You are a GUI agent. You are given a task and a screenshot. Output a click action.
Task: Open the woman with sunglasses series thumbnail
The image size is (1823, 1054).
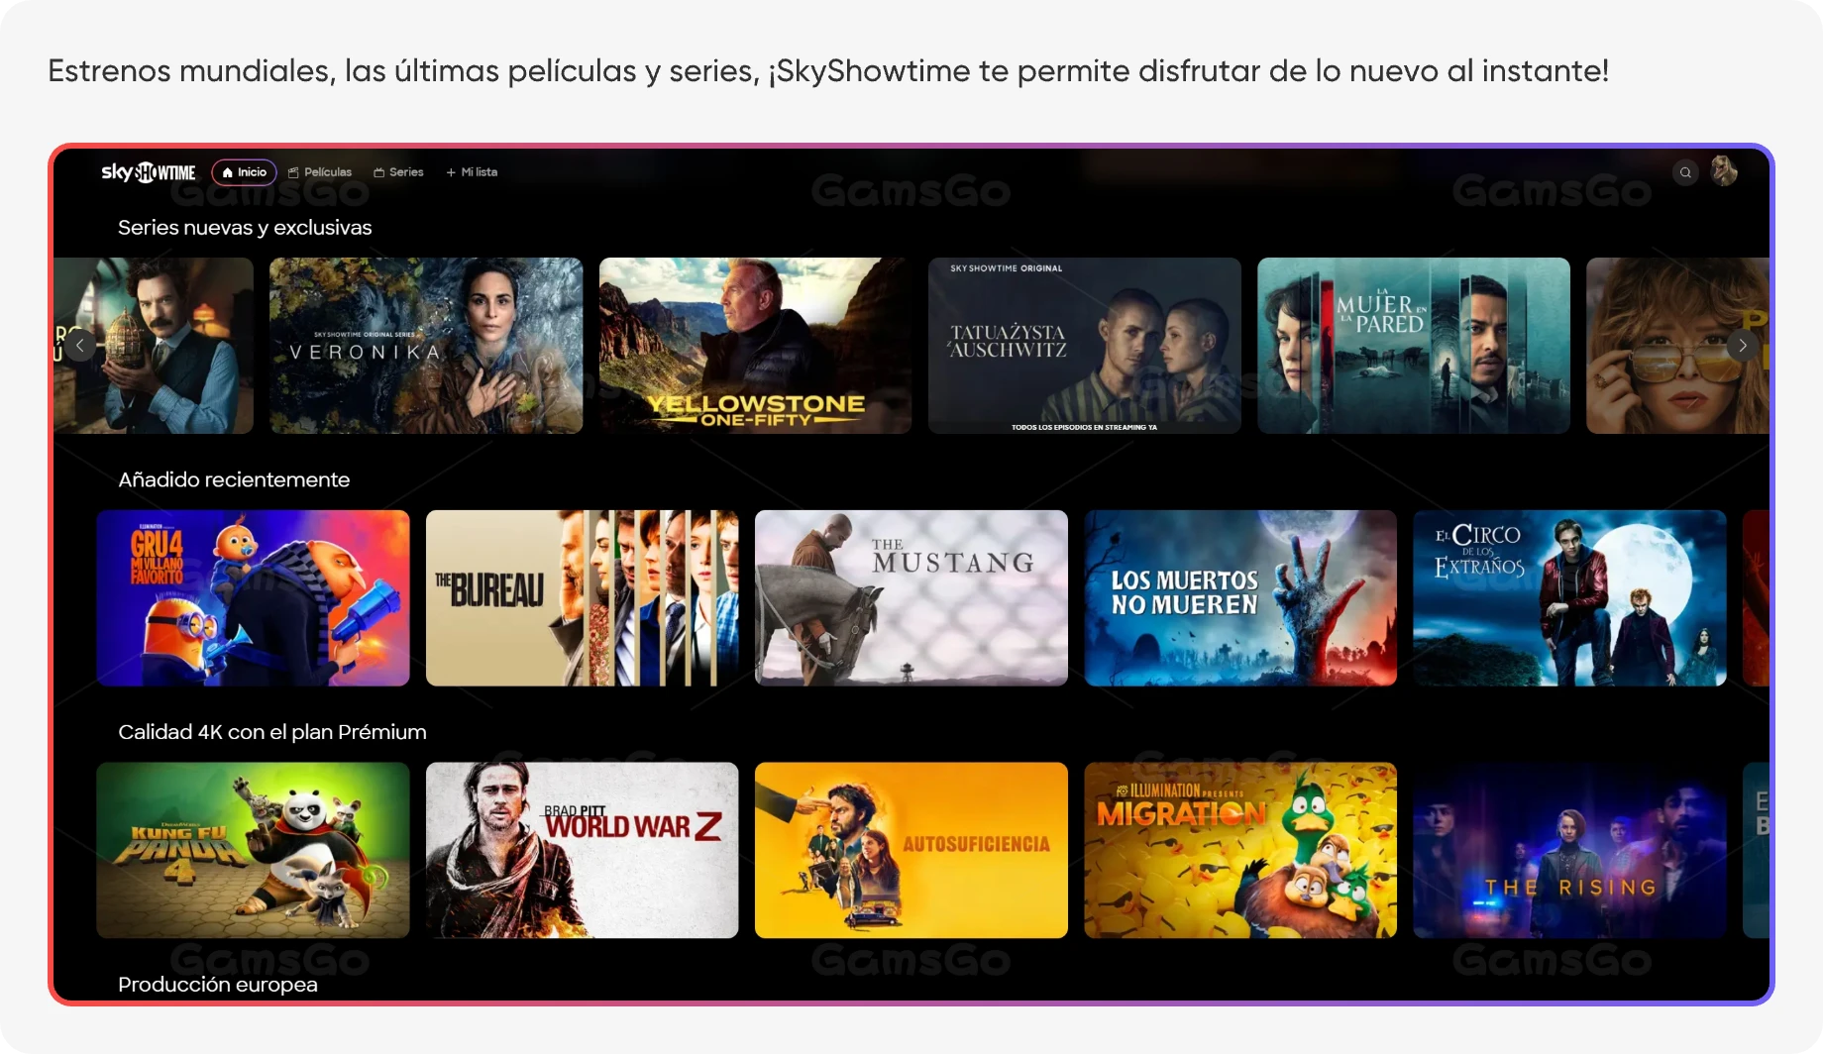[x=1677, y=346]
